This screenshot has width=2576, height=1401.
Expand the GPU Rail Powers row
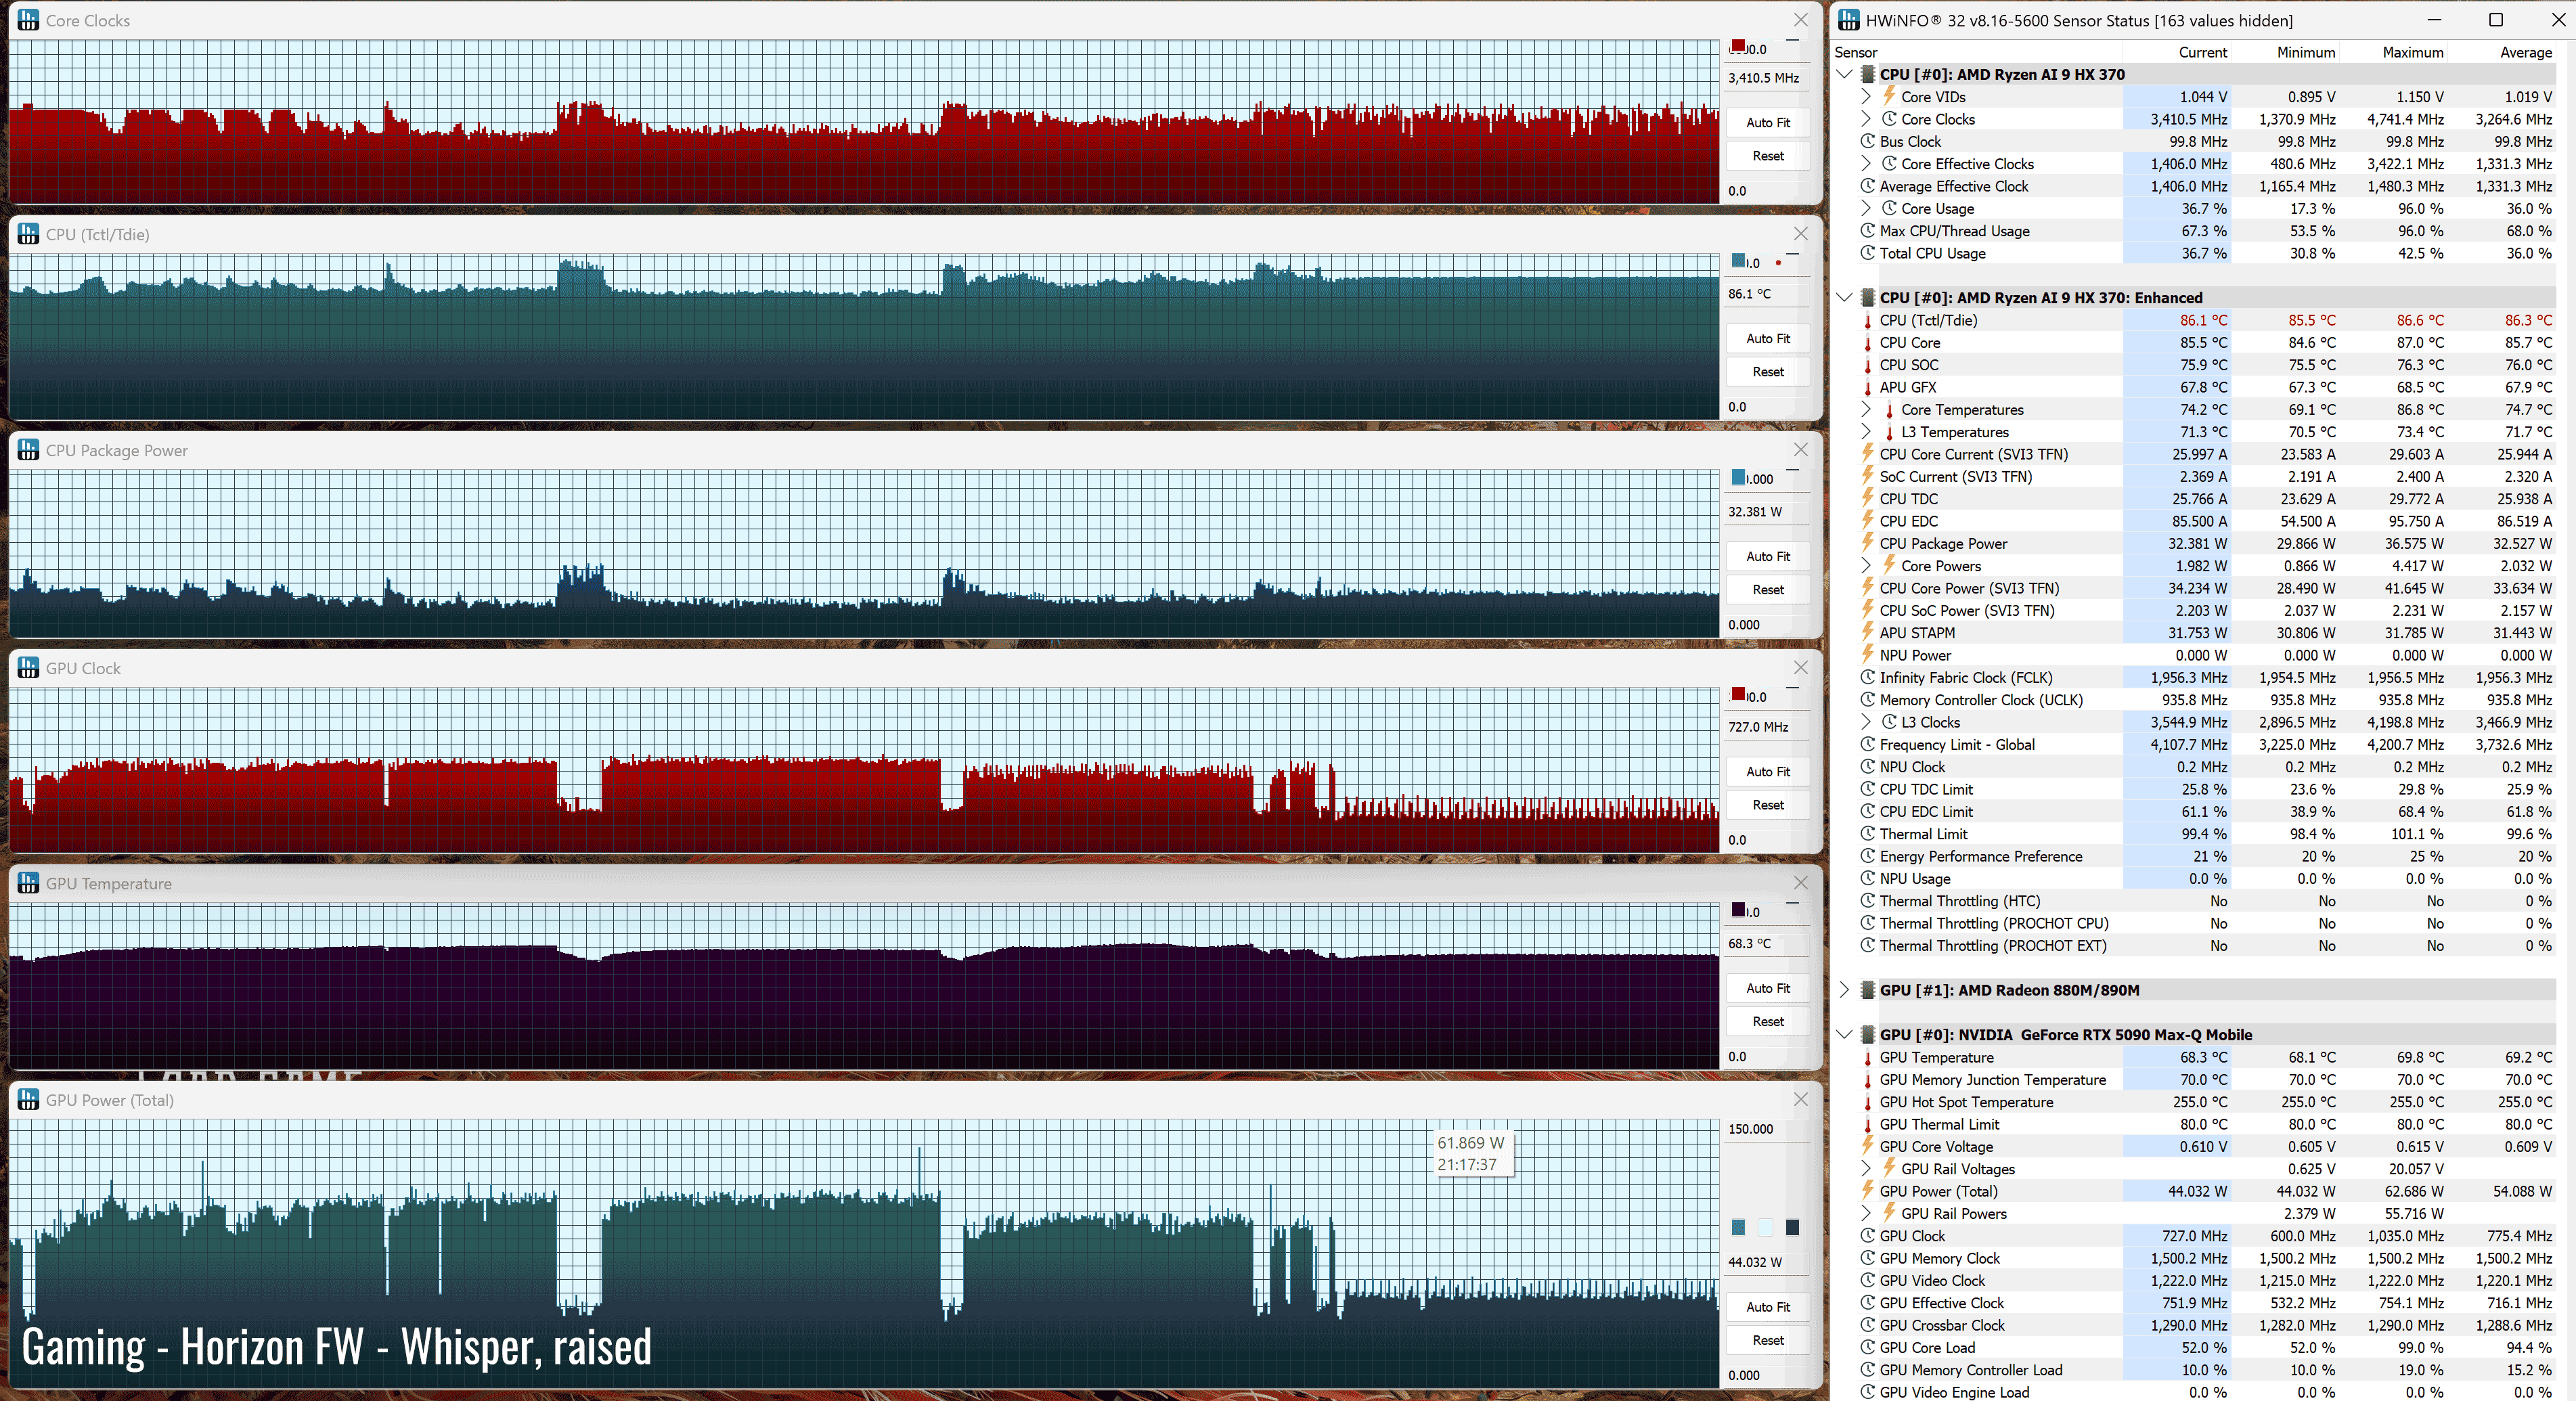tap(1866, 1213)
